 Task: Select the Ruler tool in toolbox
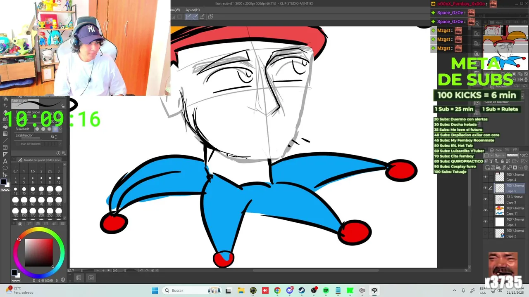click(x=5, y=154)
